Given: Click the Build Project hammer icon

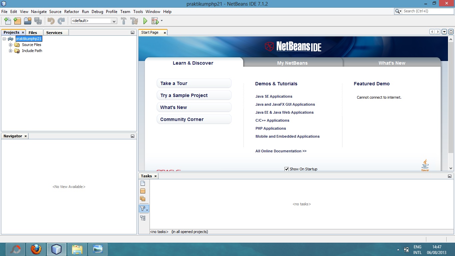Looking at the screenshot, I should pos(124,21).
